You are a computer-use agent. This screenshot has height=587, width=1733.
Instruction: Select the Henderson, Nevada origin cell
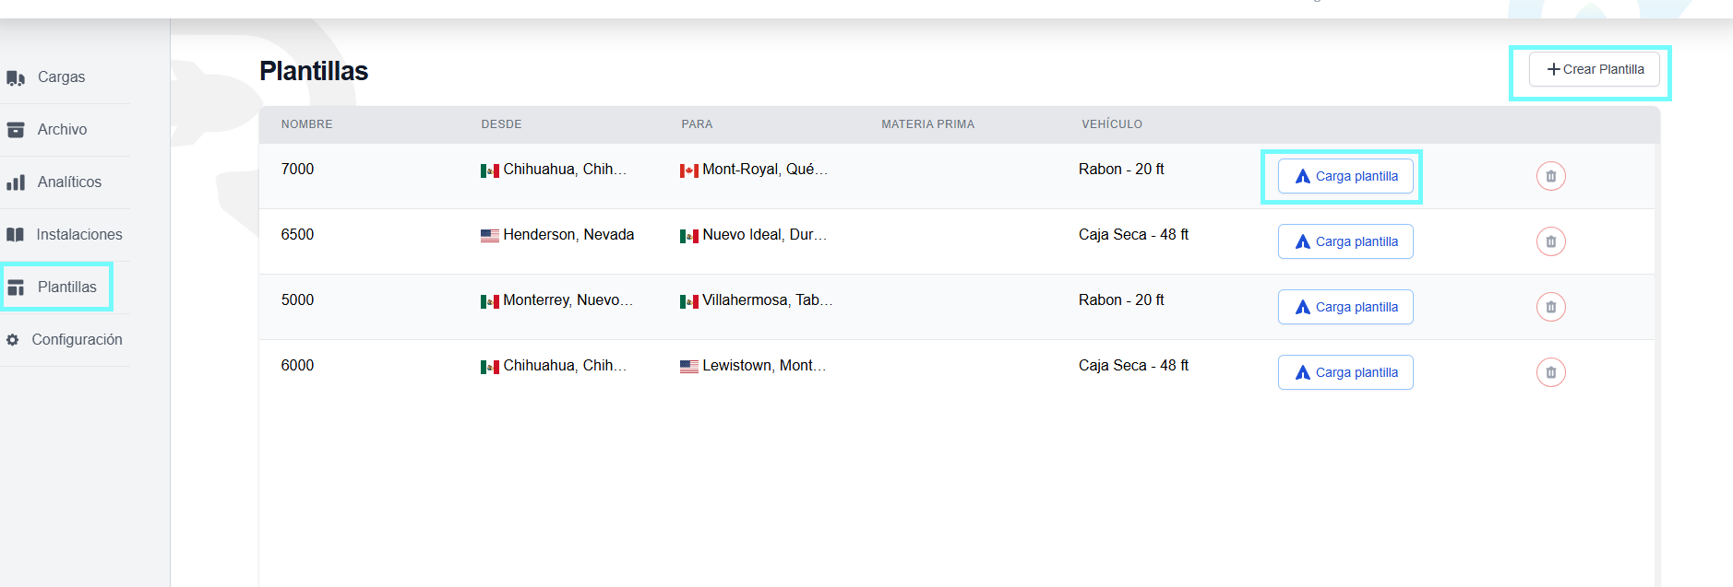tap(568, 235)
